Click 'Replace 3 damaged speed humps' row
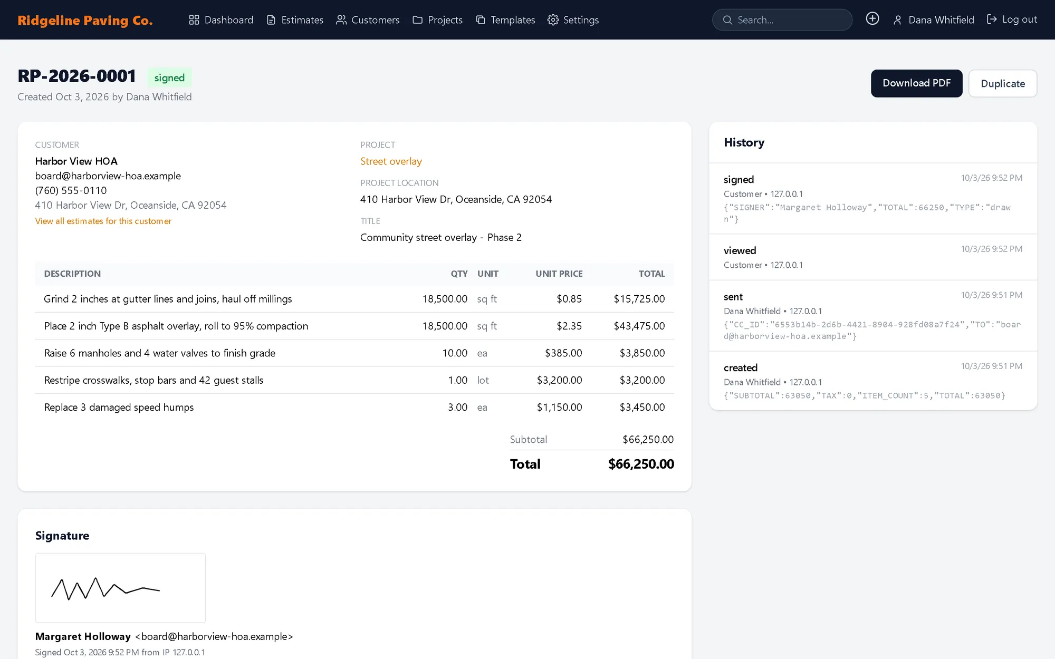The height and width of the screenshot is (659, 1055). click(x=354, y=408)
